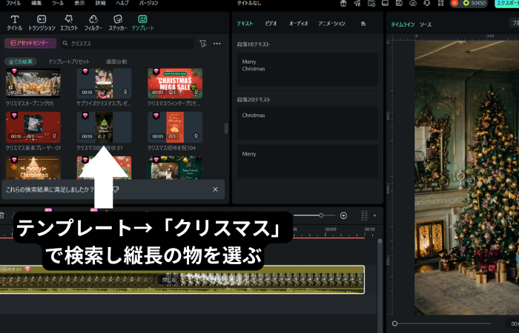Click the timeline zoom-in plus icon

343,216
